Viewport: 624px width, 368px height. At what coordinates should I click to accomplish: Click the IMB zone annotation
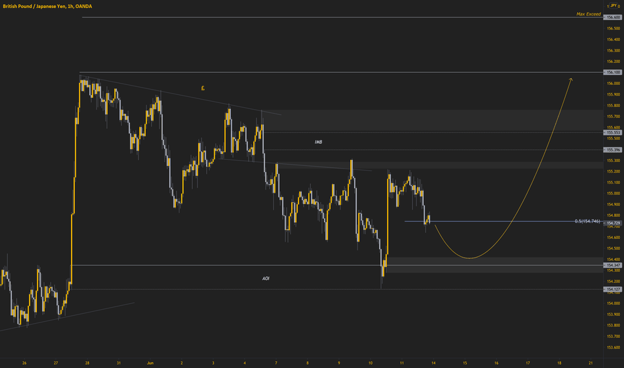(x=319, y=142)
